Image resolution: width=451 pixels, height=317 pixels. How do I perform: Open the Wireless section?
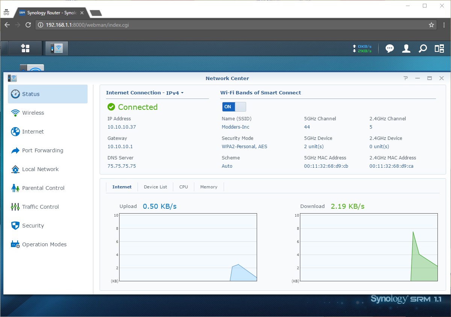coord(48,113)
